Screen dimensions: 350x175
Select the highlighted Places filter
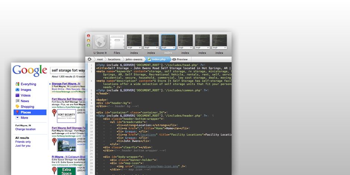(x=30, y=112)
